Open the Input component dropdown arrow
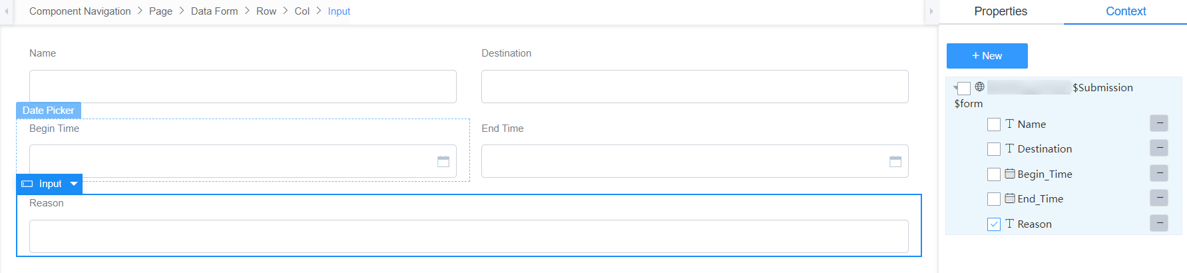 pos(74,184)
